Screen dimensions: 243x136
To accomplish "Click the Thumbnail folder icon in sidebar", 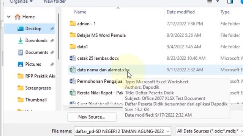I will pos(21,100).
